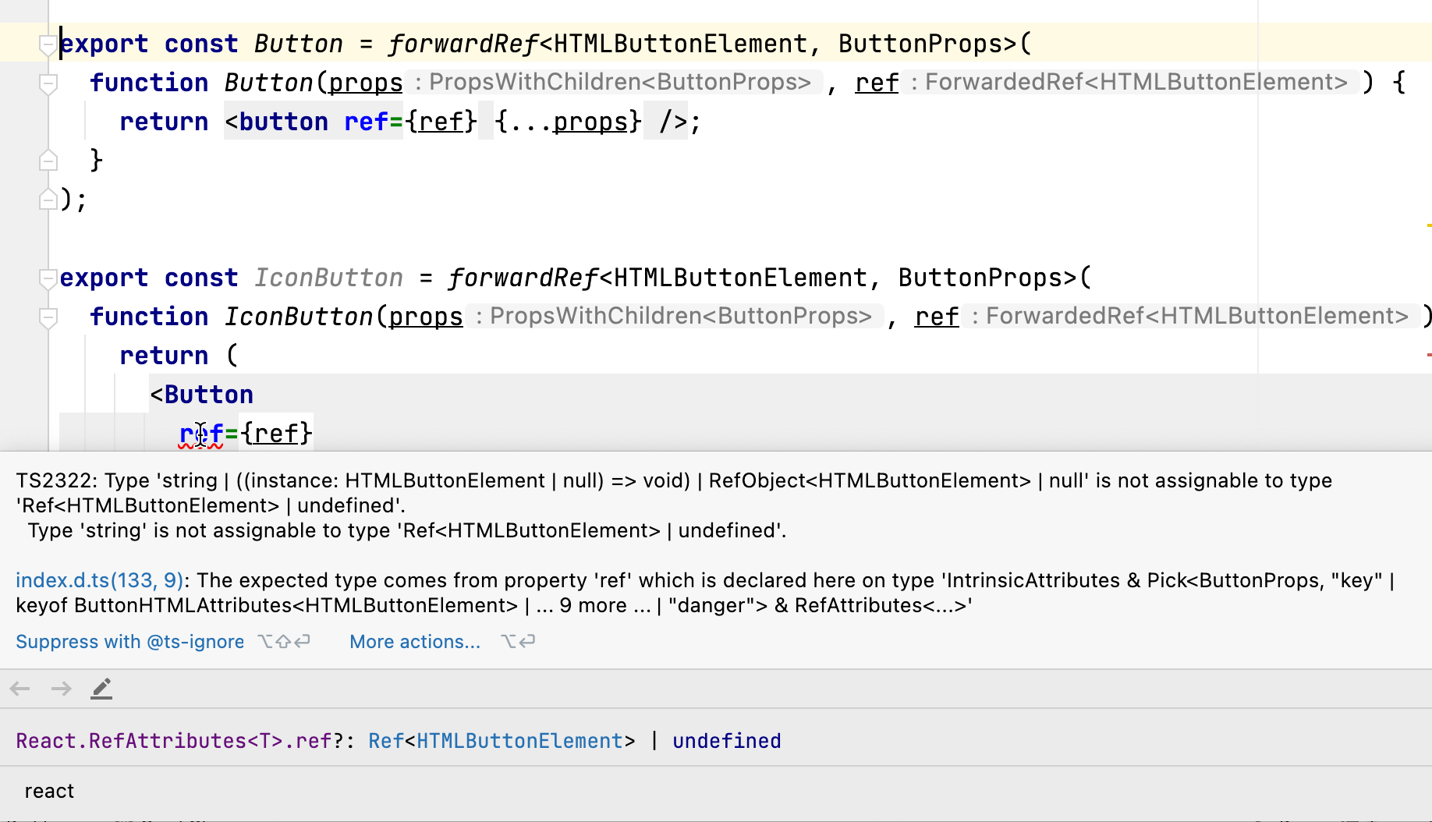Click fold-end marker beside the closing brace
The height and width of the screenshot is (822, 1432).
point(48,161)
